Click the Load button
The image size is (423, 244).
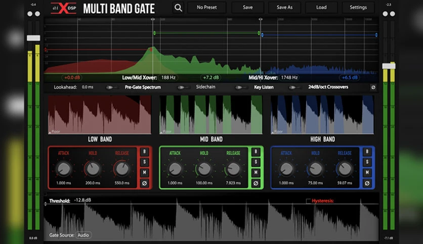tap(321, 8)
